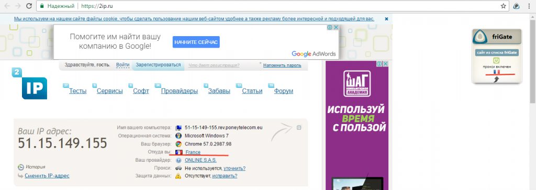Click hostname 51-15-149-155.rev.poneytelecom.eu
The height and width of the screenshot is (190, 536).
[x=224, y=128]
